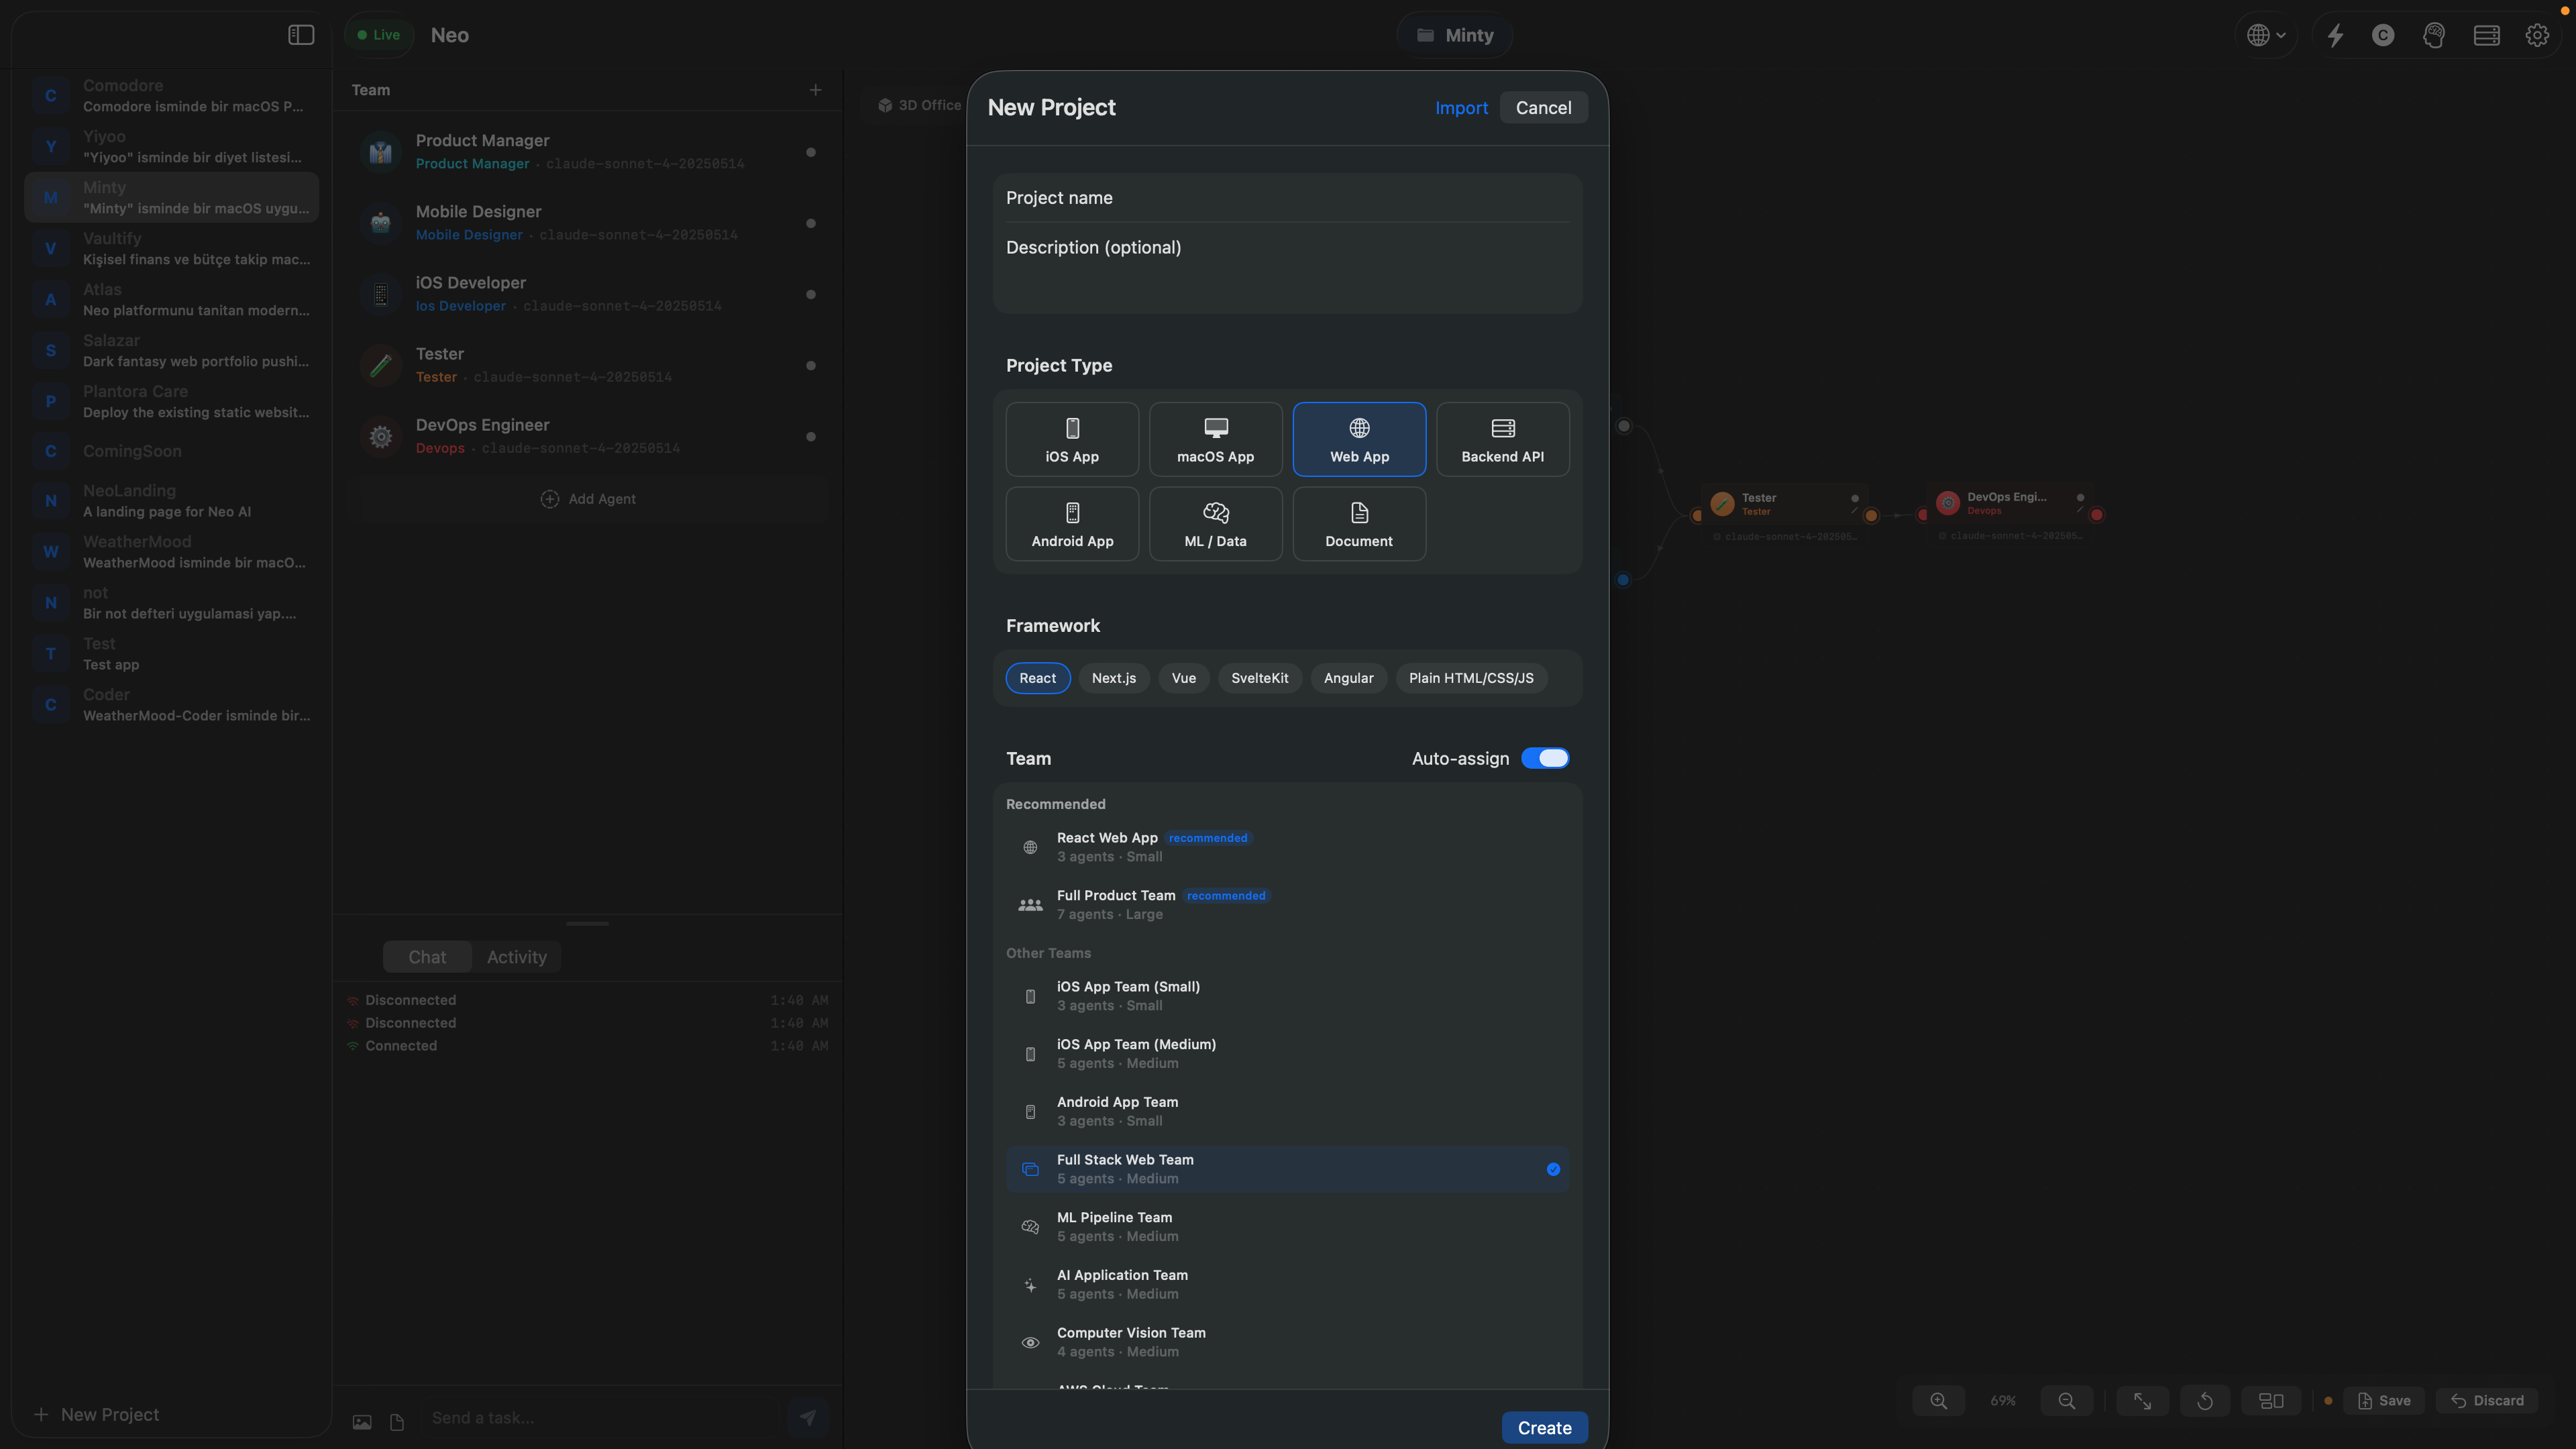The image size is (2576, 1449).
Task: Zoom in on the canvas
Action: (1938, 1401)
